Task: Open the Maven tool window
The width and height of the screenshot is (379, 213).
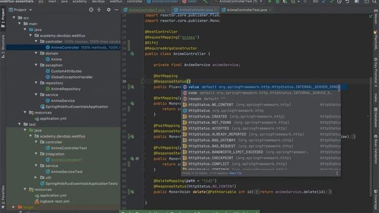Action: coord(376,17)
